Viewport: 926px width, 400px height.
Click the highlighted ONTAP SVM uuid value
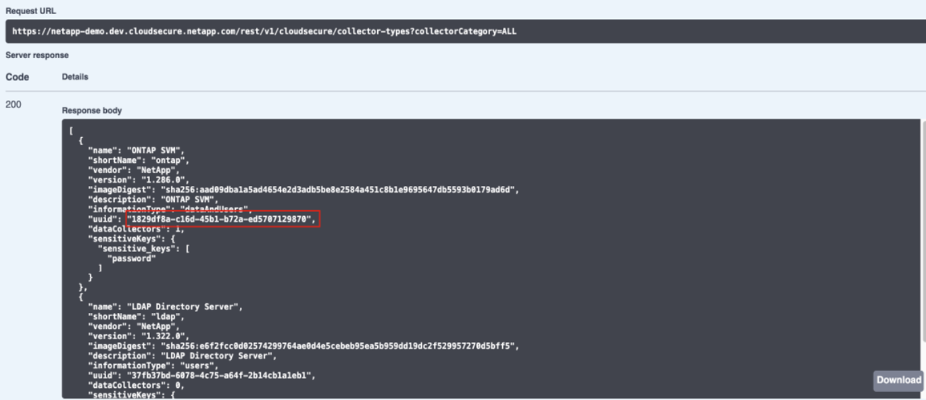pyautogui.click(x=222, y=219)
